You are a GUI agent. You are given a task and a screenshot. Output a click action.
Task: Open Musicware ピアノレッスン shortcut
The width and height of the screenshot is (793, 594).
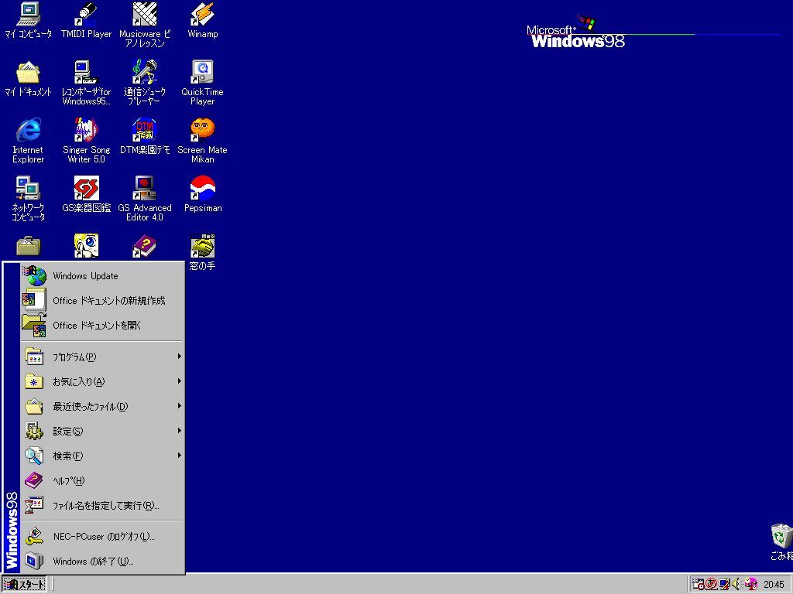click(145, 24)
